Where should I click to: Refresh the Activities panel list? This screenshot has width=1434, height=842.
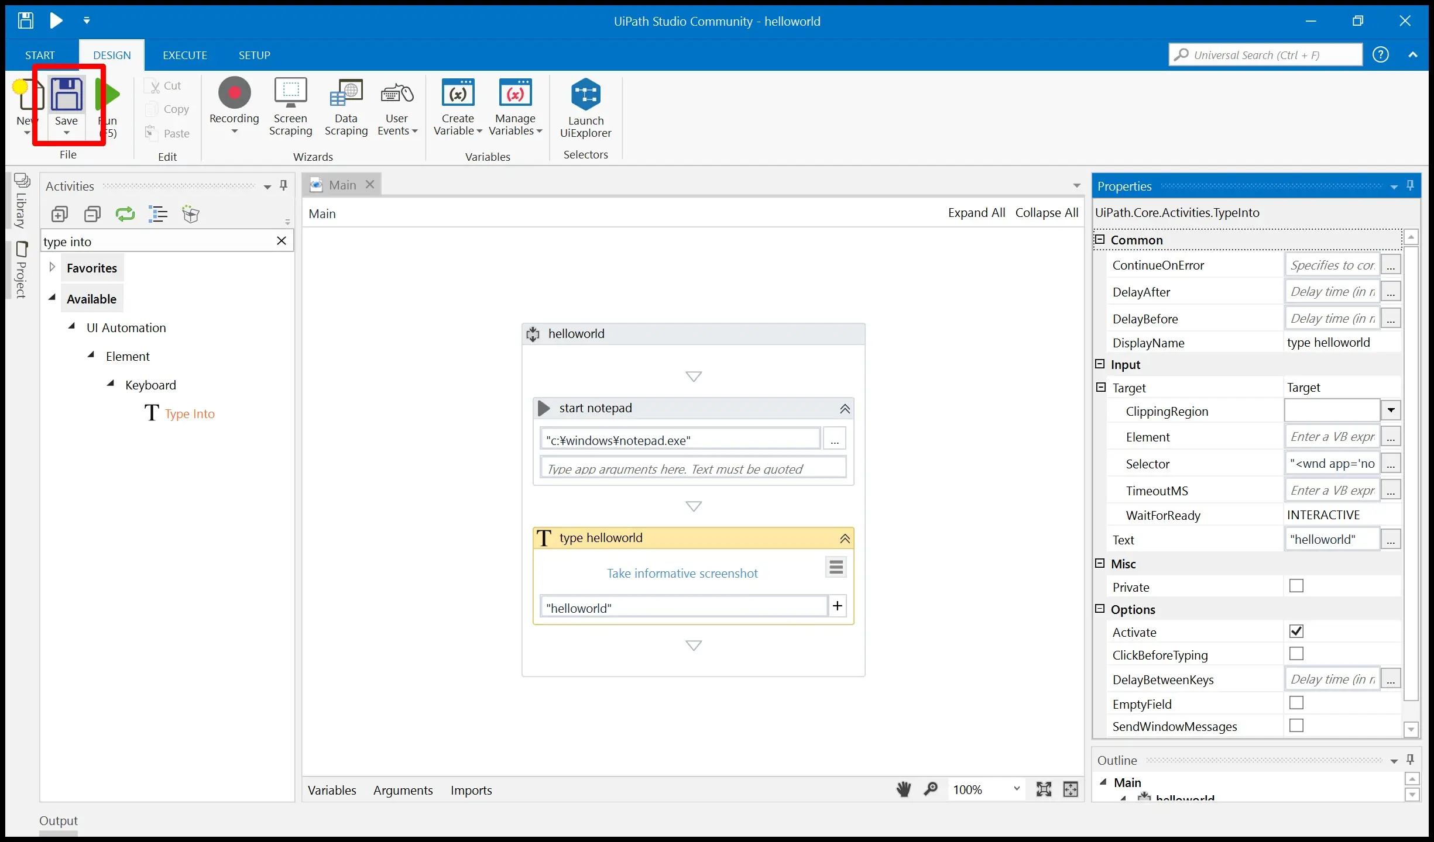(125, 215)
